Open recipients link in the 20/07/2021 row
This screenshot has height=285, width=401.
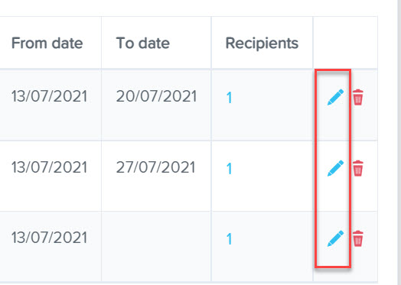click(229, 98)
